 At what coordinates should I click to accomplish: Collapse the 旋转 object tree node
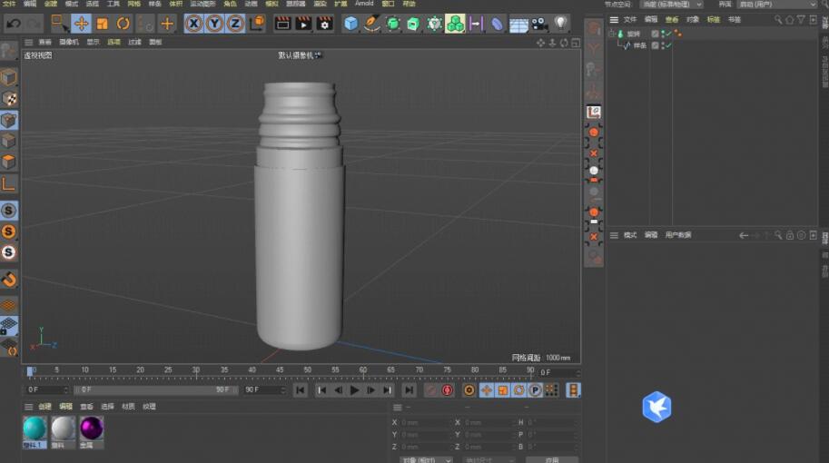(612, 34)
